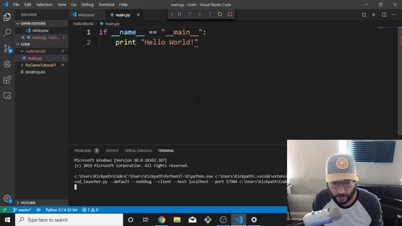Open the Terminal menu
This screenshot has width=402, height=226.
(106, 4)
